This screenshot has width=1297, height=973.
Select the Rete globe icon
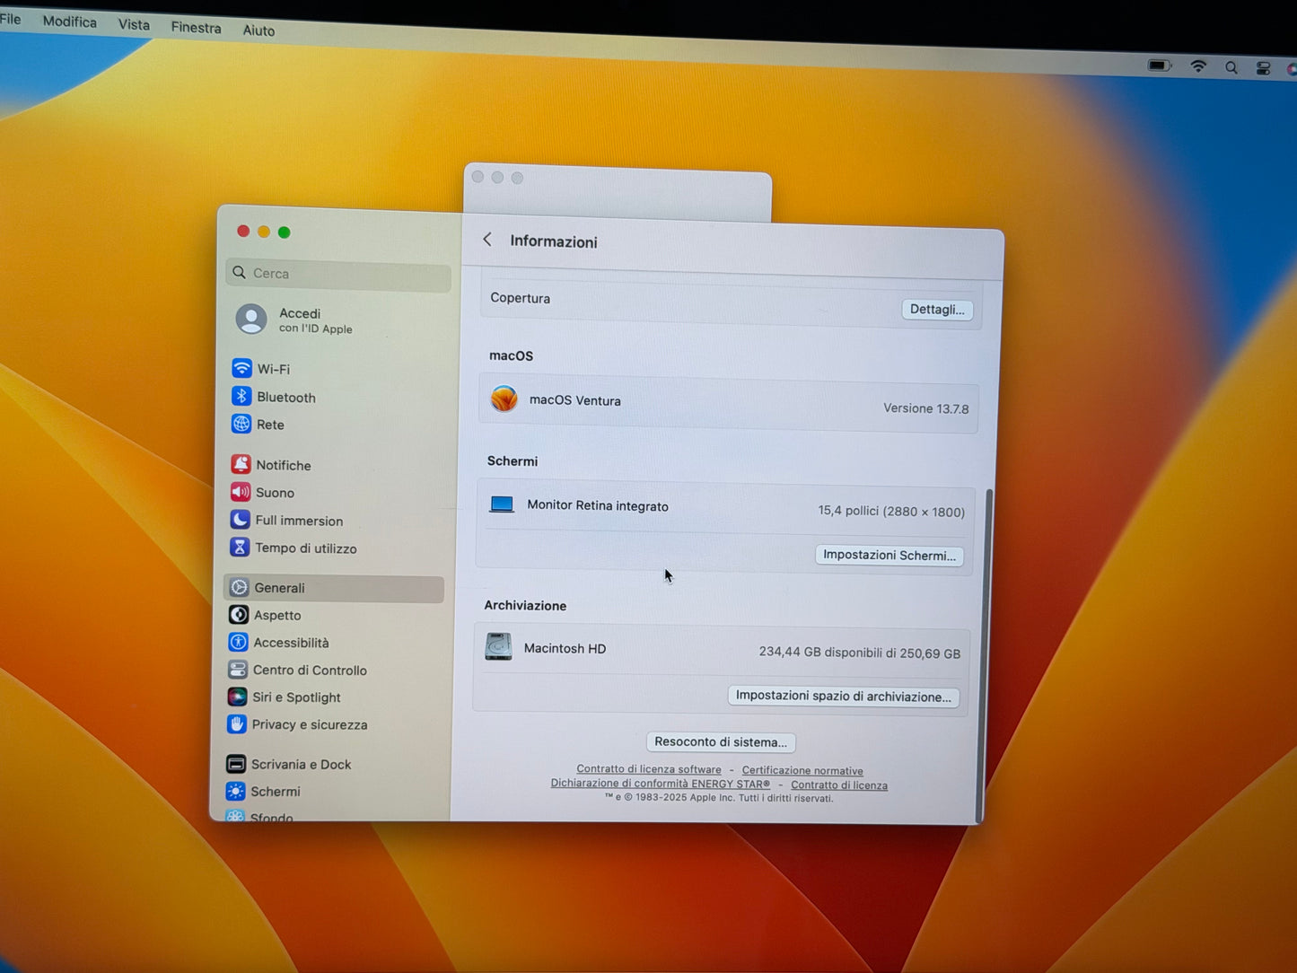pos(241,424)
